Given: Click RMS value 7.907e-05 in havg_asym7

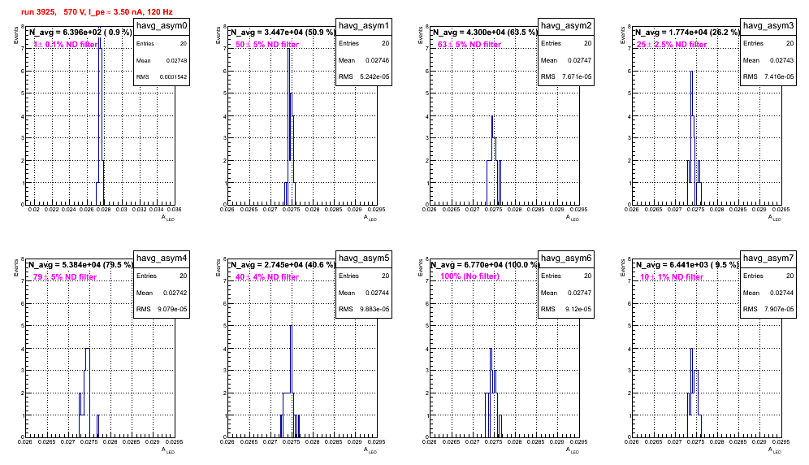Looking at the screenshot, I should click(x=779, y=310).
